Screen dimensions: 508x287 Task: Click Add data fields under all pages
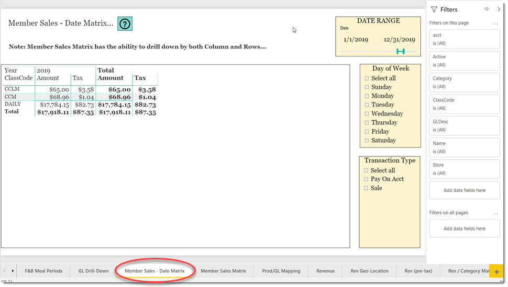pyautogui.click(x=464, y=228)
